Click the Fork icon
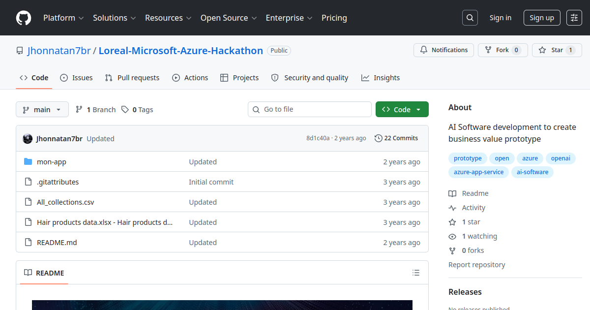Screen dimensions: 590x310 [x=488, y=50]
